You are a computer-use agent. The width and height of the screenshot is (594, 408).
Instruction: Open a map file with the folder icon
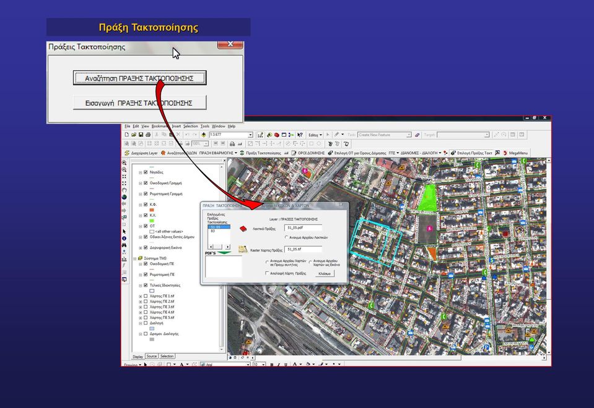134,135
